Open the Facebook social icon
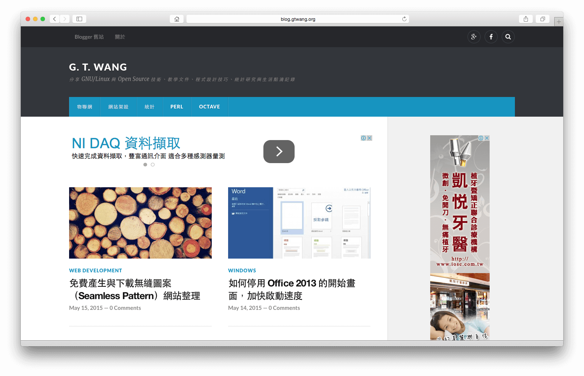The height and width of the screenshot is (376, 584). tap(491, 37)
